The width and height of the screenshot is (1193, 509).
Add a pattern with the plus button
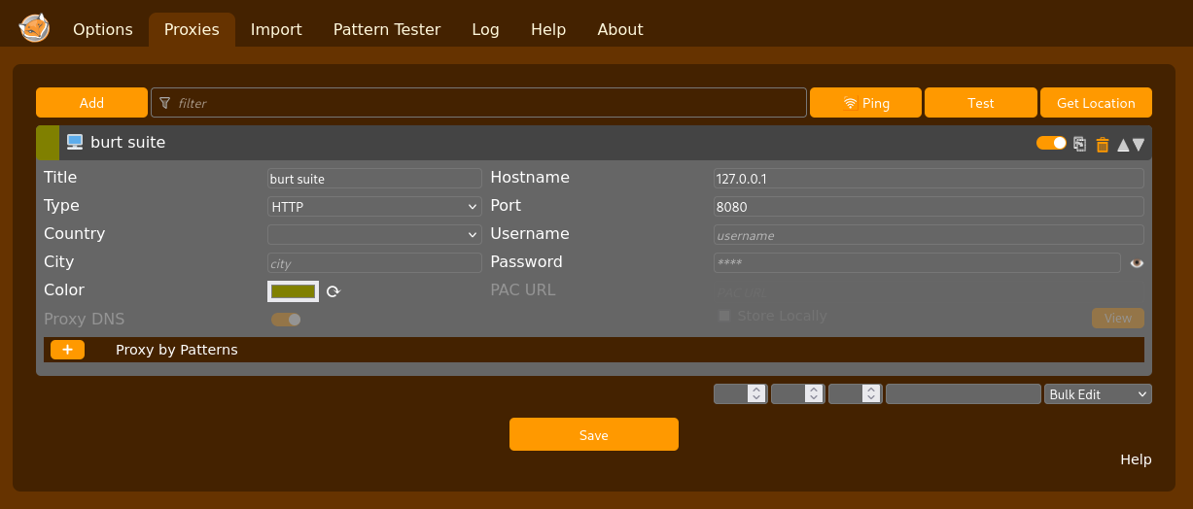pos(67,350)
